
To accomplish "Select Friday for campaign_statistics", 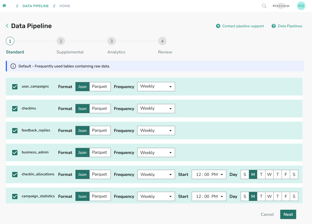I will tap(286, 196).
